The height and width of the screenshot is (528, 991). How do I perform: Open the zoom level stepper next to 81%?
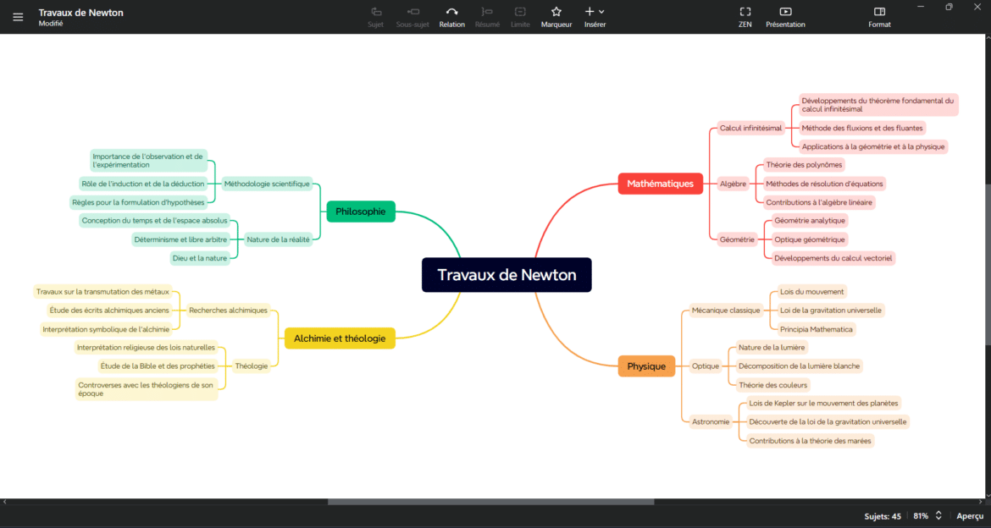pyautogui.click(x=940, y=515)
